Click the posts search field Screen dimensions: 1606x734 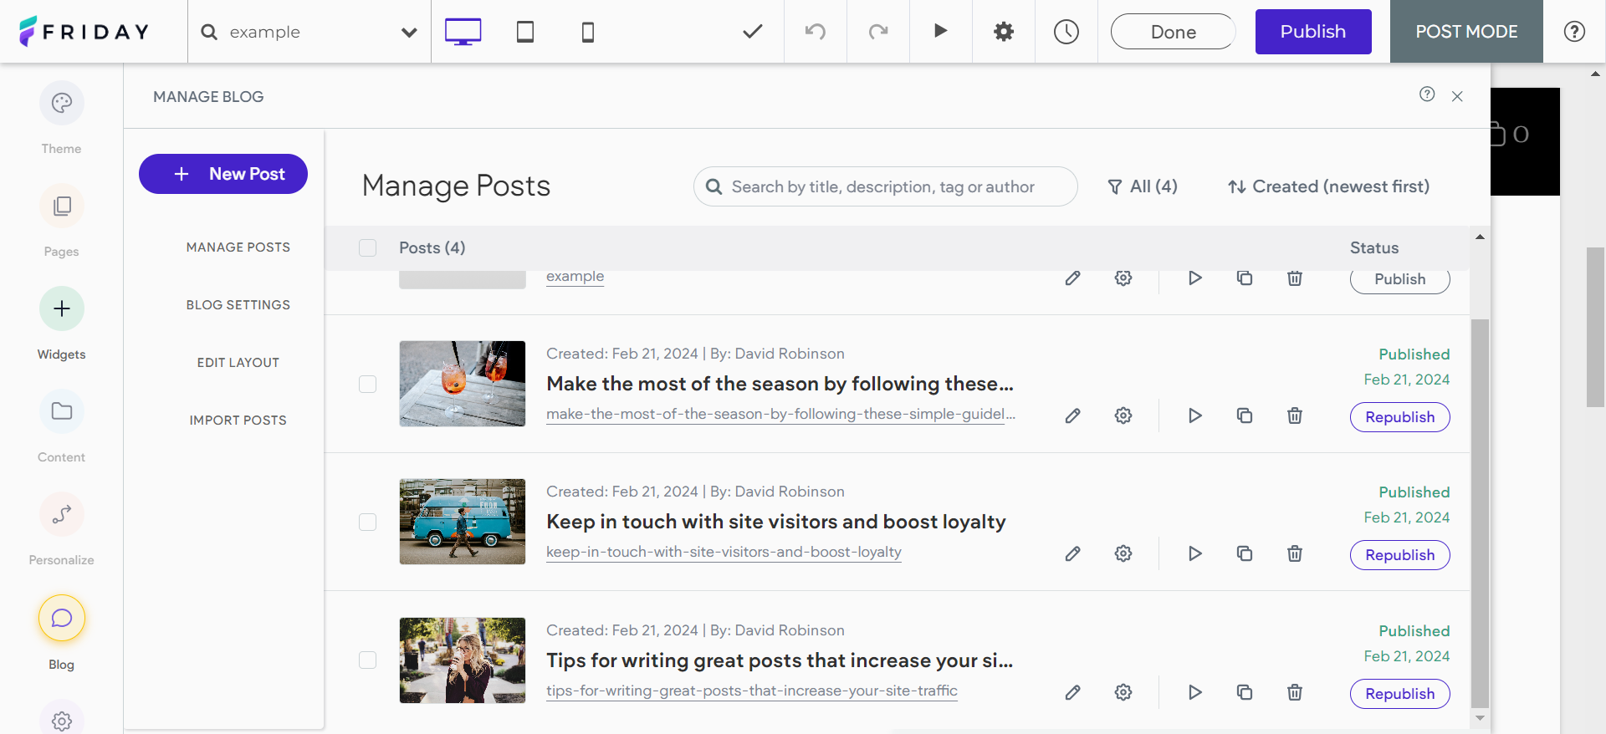point(886,186)
